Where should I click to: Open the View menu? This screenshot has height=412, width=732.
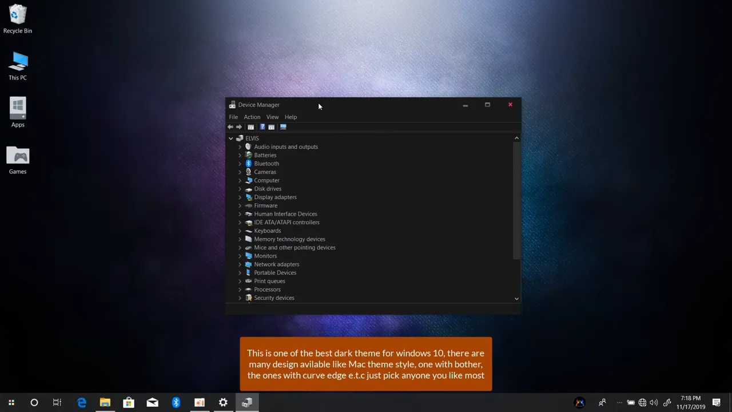pyautogui.click(x=272, y=117)
